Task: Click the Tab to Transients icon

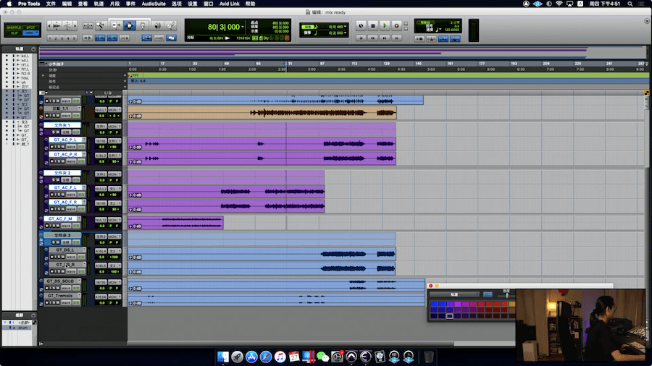Action: tap(88, 38)
